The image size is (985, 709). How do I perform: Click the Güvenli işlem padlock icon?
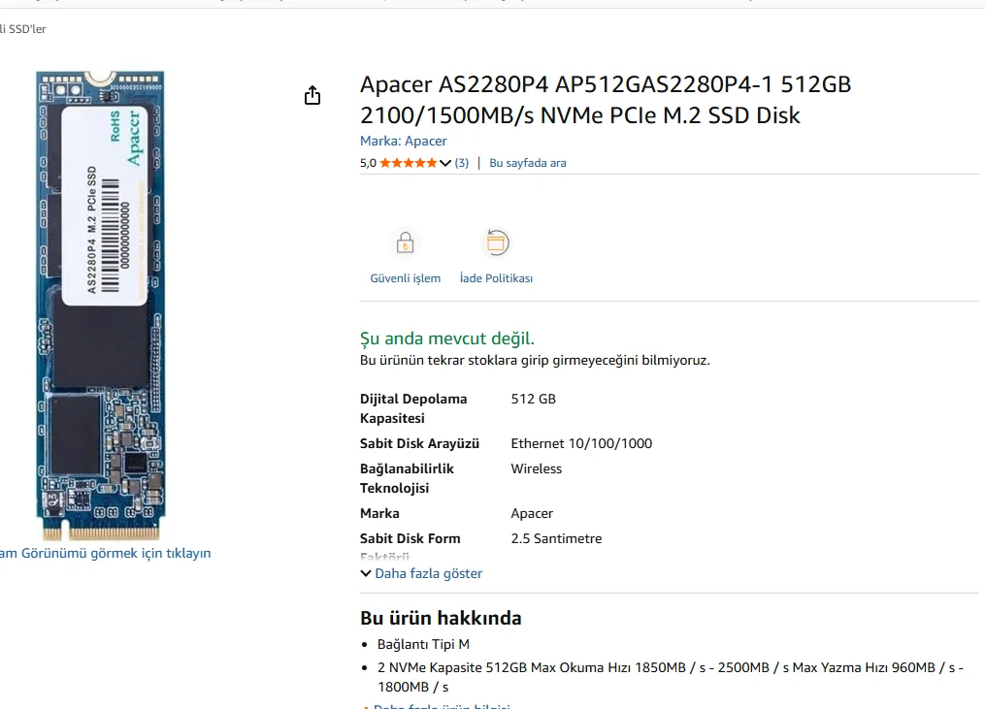click(x=405, y=242)
